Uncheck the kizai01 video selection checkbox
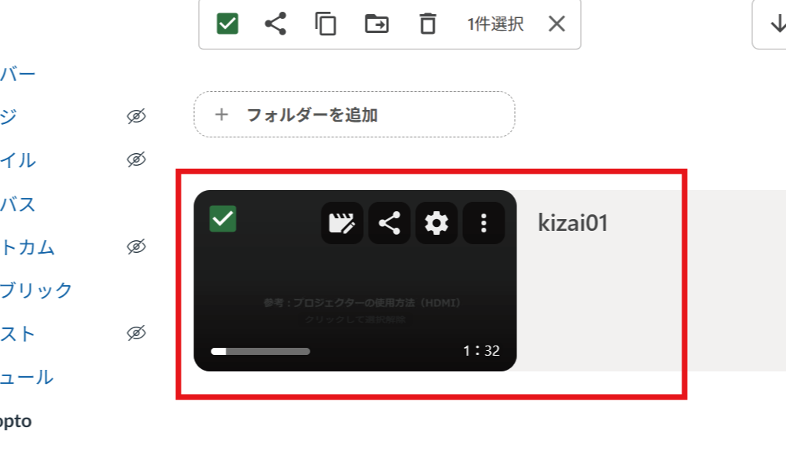Viewport: 786px width, 457px height. (222, 219)
